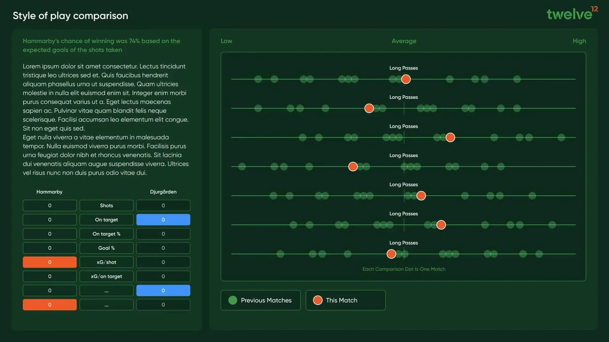Select the On target % stat label
The height and width of the screenshot is (342, 609).
pyautogui.click(x=106, y=234)
